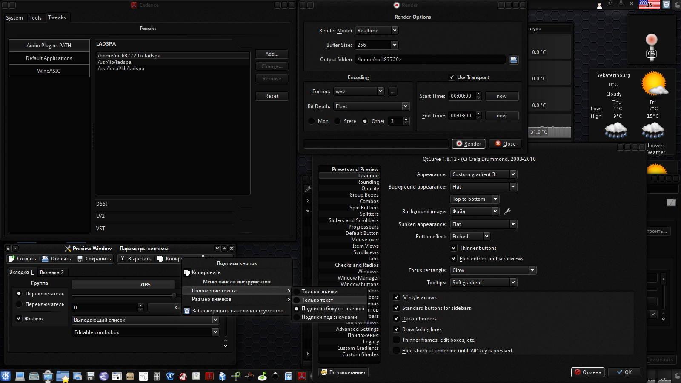Uncheck Darker borders option

(397, 319)
